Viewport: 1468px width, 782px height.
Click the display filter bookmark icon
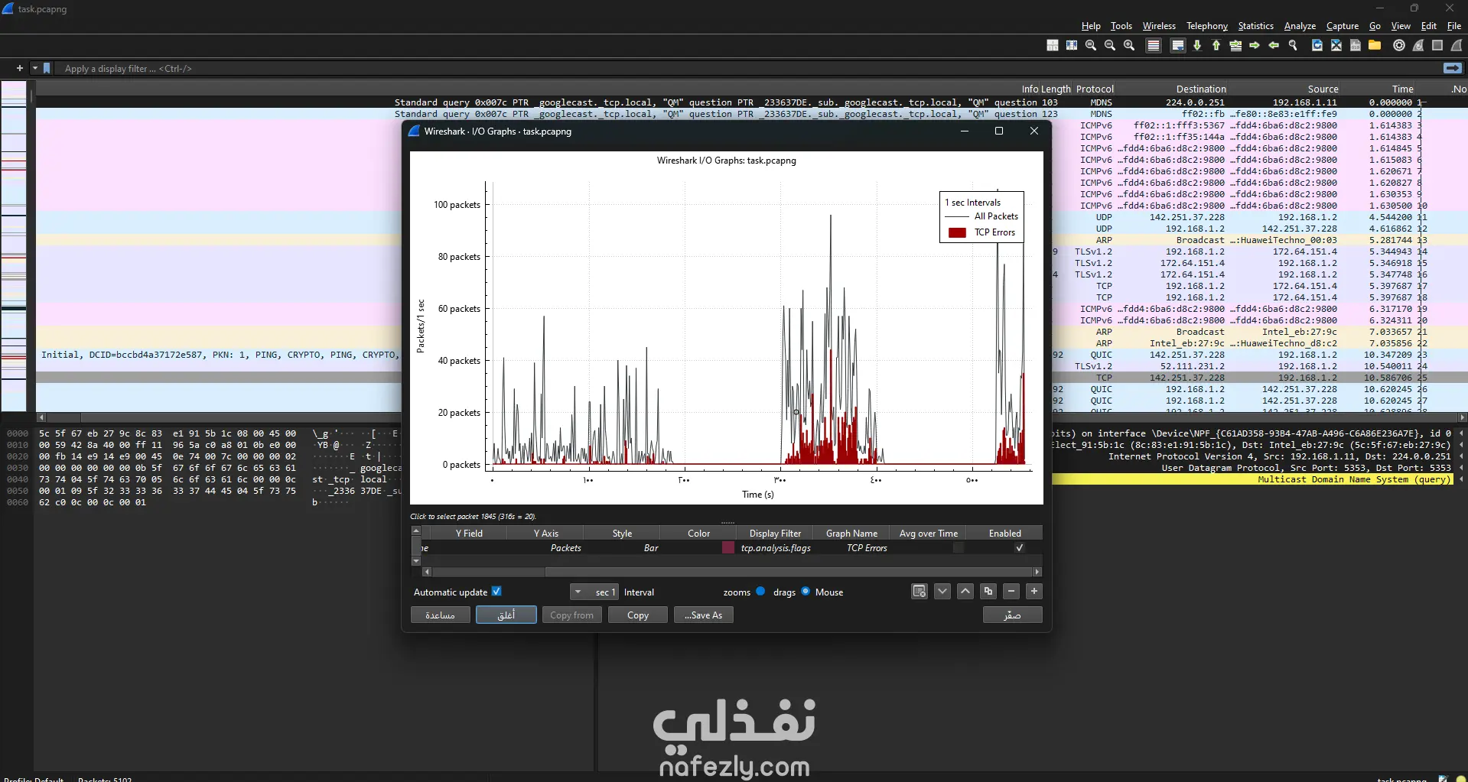point(47,68)
